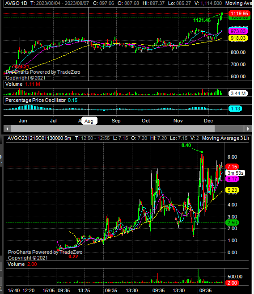Click the 12:20 time axis label
The height and width of the screenshot is (294, 254).
[29, 290]
